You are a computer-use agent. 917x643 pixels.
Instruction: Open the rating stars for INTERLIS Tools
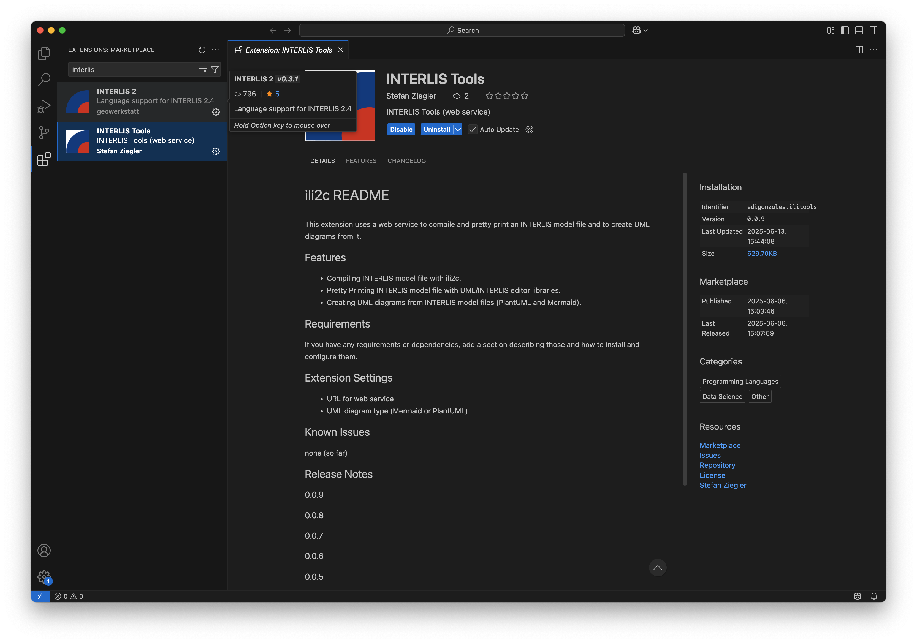click(x=506, y=96)
